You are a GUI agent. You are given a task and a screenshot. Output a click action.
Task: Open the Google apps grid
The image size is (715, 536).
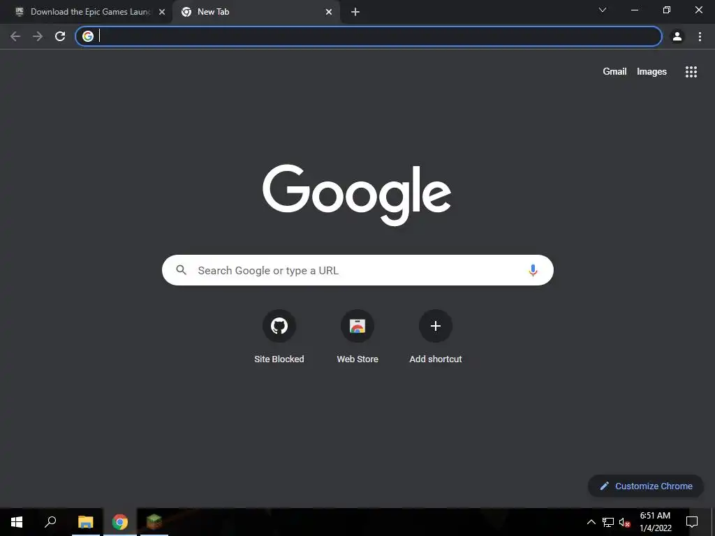pos(691,72)
